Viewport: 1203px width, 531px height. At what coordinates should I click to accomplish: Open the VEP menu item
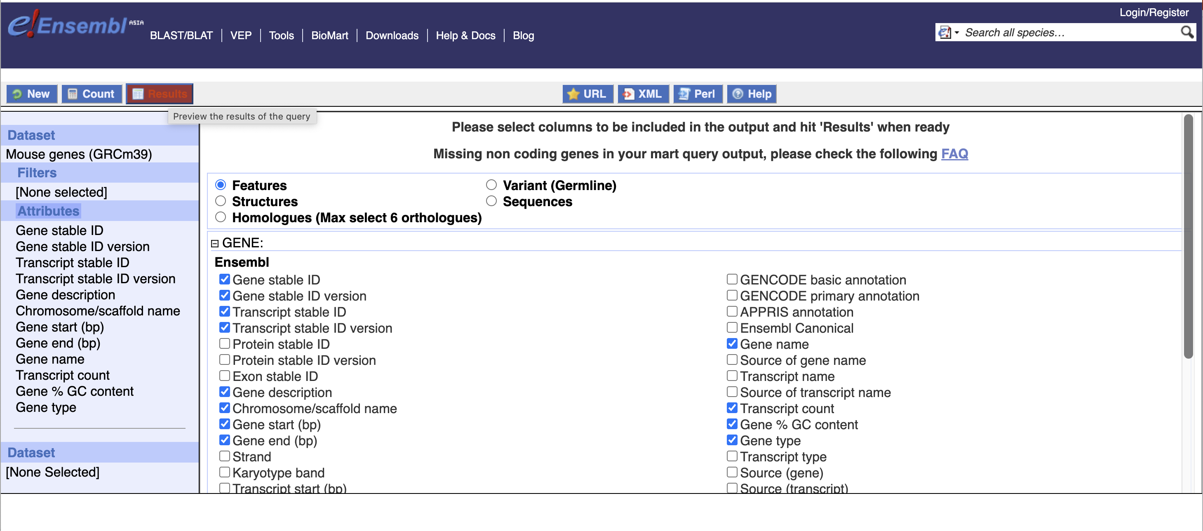tap(241, 35)
